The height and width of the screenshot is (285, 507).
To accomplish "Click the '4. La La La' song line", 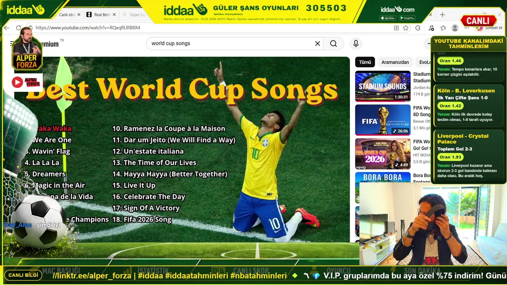I will tap(42, 162).
